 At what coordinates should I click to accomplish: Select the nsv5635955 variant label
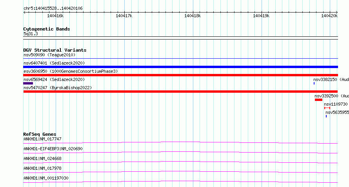(x=337, y=112)
